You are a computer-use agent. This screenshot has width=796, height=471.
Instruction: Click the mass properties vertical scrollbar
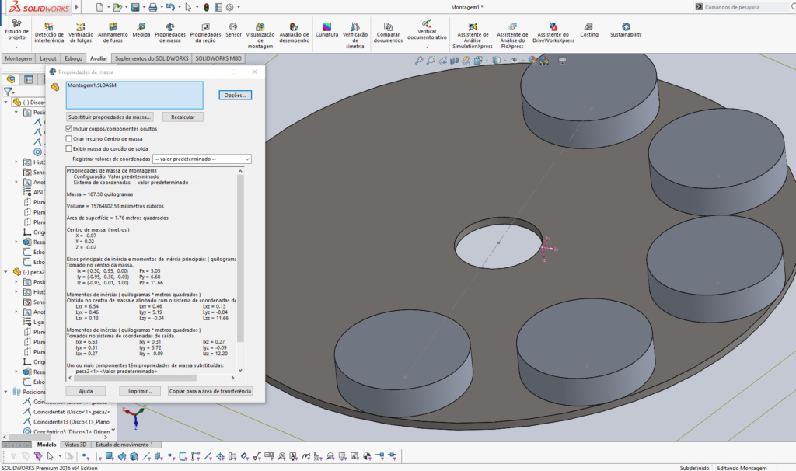pyautogui.click(x=240, y=259)
